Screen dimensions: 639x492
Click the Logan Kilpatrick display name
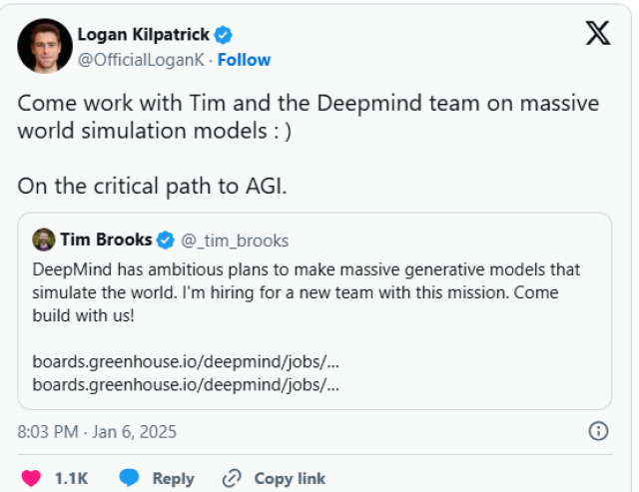coord(144,35)
